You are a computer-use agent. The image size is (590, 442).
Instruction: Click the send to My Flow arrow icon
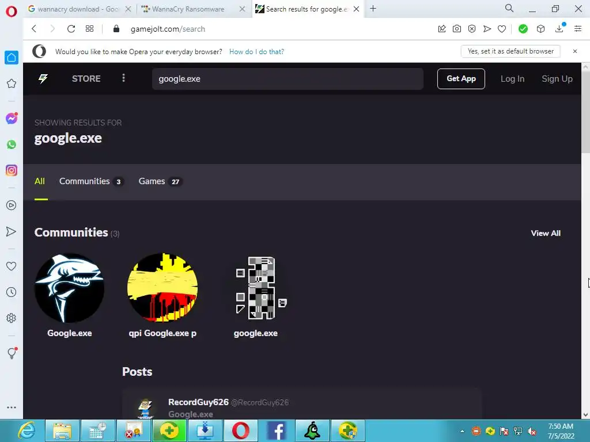coord(487,29)
